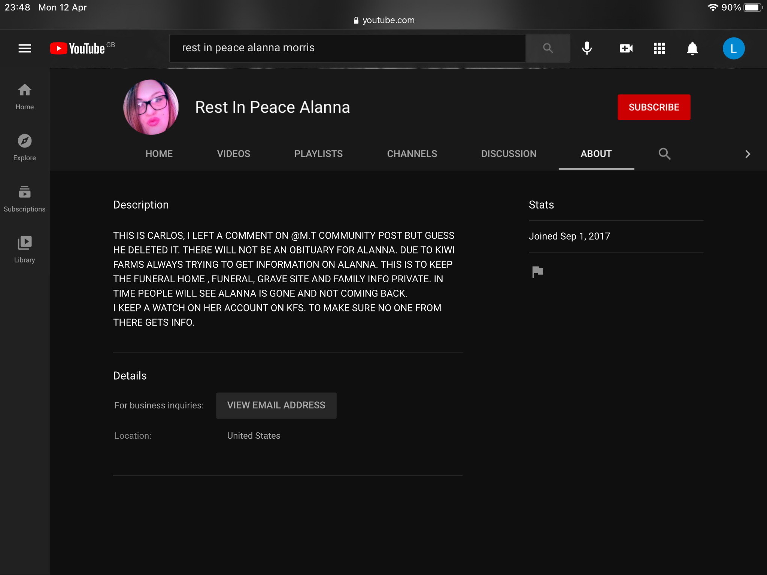This screenshot has height=575, width=767.
Task: Tap the Wi-Fi icon in status bar
Action: coord(713,7)
